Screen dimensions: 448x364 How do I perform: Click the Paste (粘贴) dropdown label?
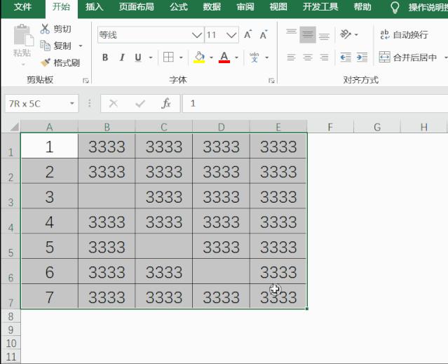(x=22, y=55)
